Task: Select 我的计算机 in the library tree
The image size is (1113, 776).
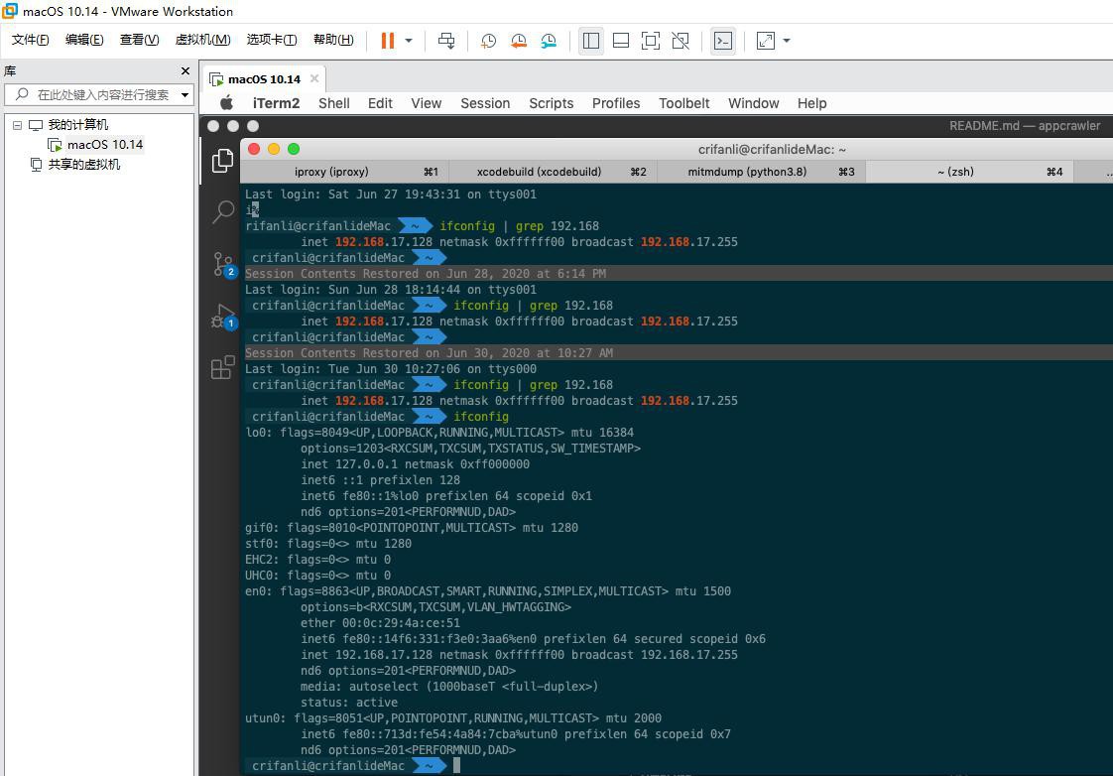Action: coord(78,125)
